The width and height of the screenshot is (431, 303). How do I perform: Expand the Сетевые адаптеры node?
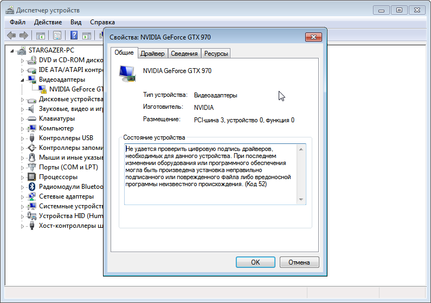(x=23, y=197)
